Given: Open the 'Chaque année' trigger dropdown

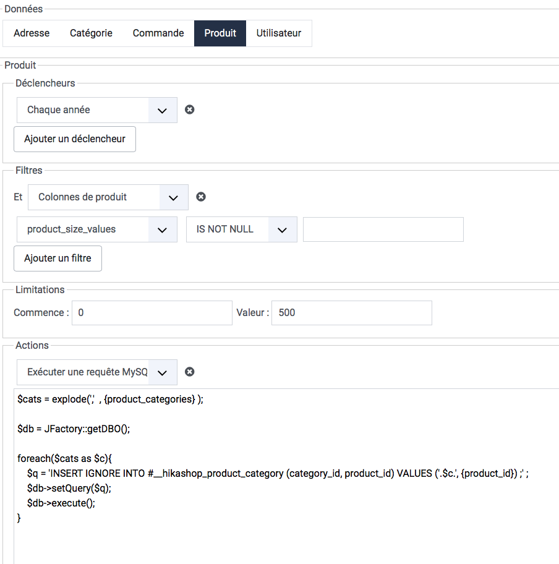Looking at the screenshot, I should 162,110.
